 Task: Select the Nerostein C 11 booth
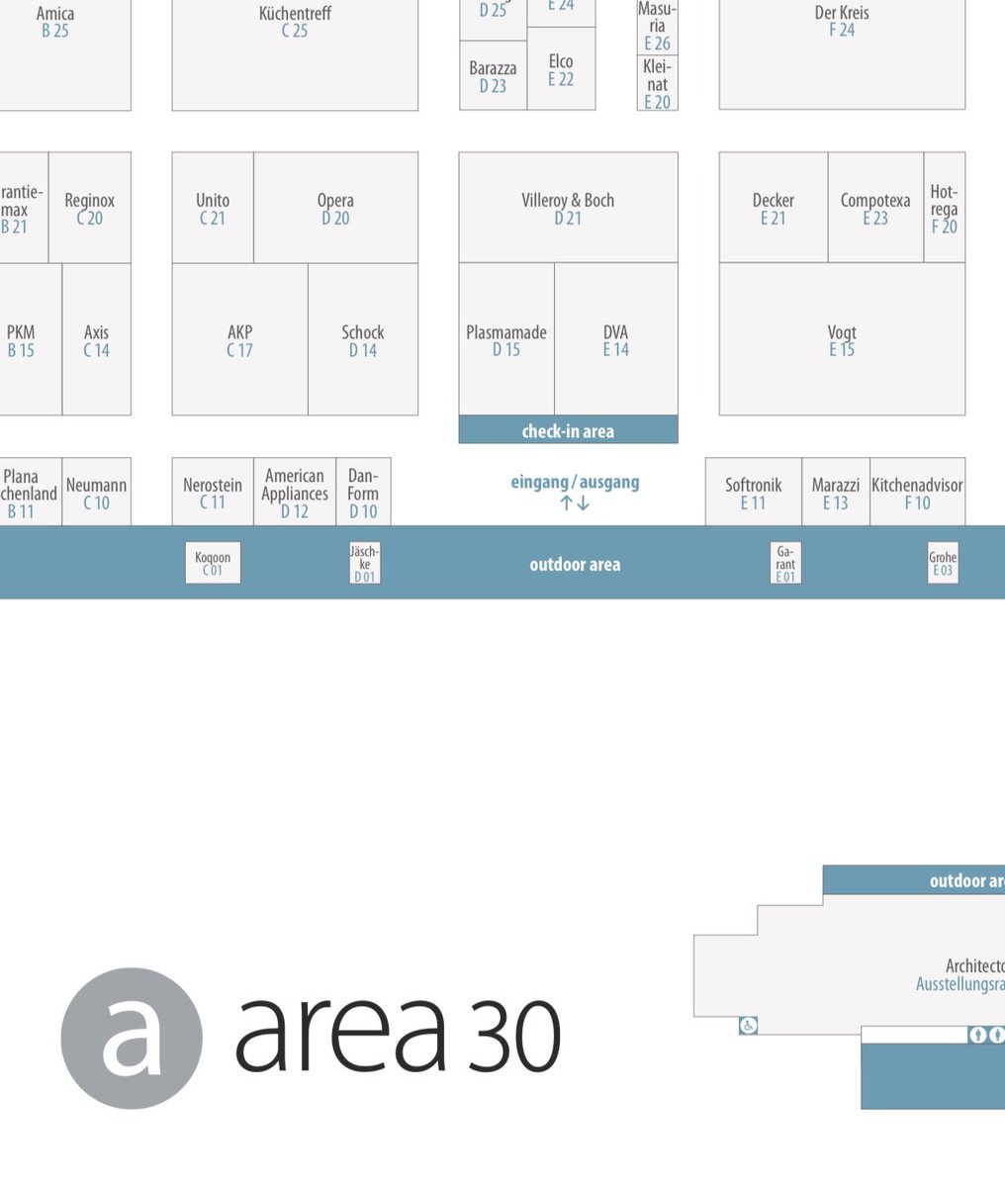(x=213, y=492)
